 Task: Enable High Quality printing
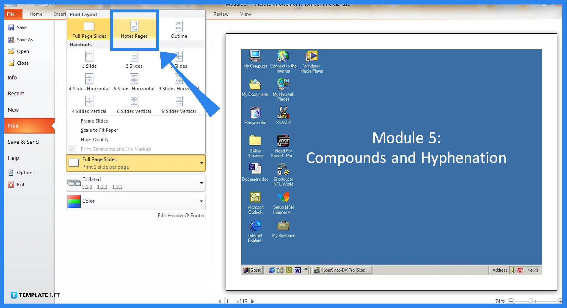point(94,139)
